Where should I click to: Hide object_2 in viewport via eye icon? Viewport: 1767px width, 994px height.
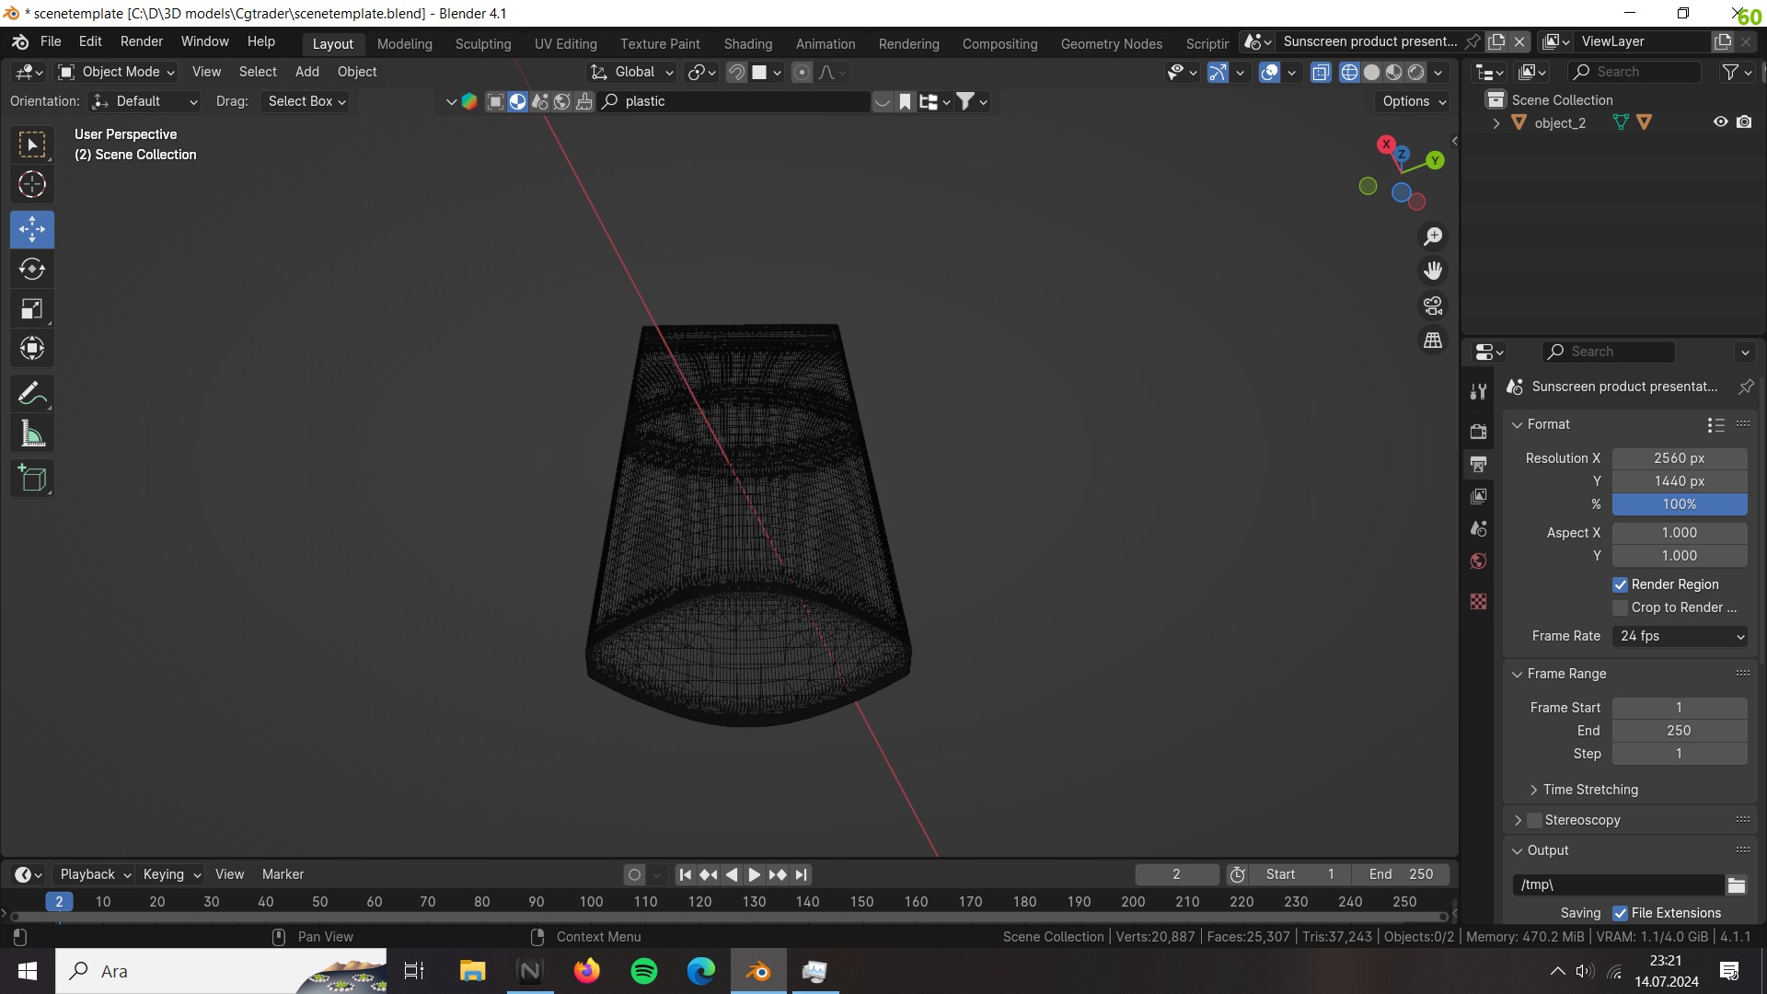click(x=1720, y=122)
